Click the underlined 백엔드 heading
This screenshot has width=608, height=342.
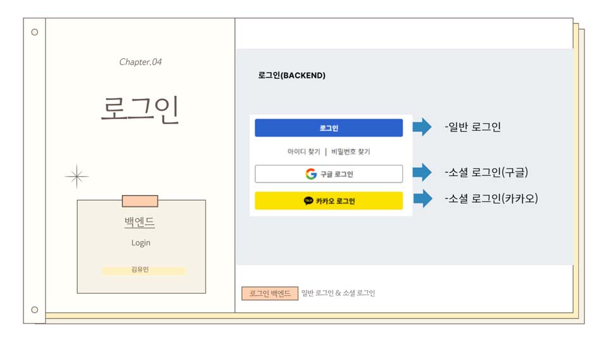pyautogui.click(x=139, y=222)
